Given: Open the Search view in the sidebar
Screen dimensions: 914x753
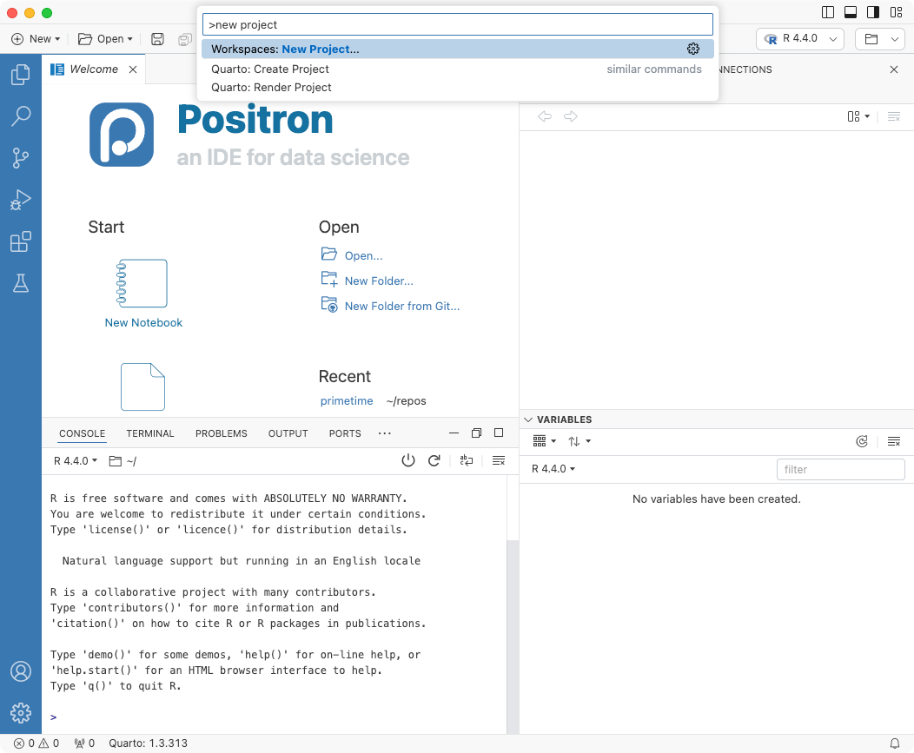Looking at the screenshot, I should click(21, 116).
